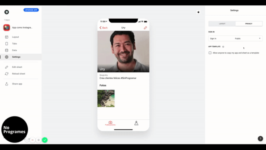The image size is (266, 150).
Task: Open the App como Instagram app icon
Action: [x=7, y=27]
